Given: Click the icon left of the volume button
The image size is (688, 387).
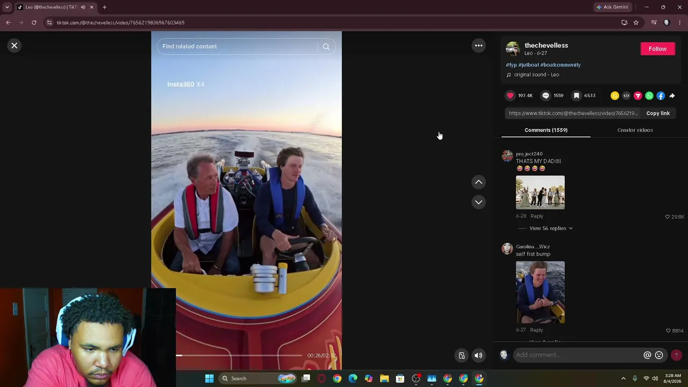Looking at the screenshot, I should [461, 355].
